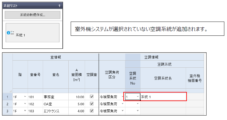Click the select-all corner triangle of the table
The image size is (227, 120).
[11, 91]
